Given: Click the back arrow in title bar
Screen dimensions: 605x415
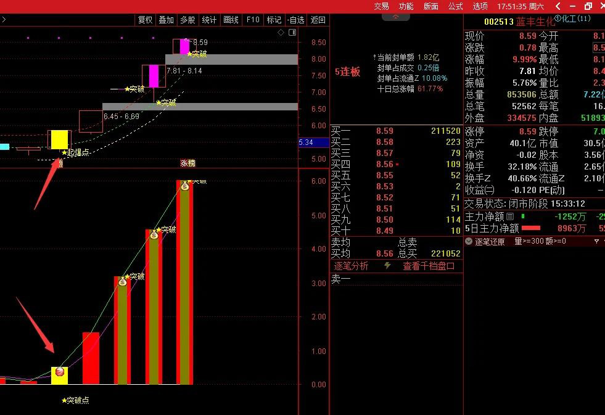Looking at the screenshot, I should pyautogui.click(x=558, y=6).
